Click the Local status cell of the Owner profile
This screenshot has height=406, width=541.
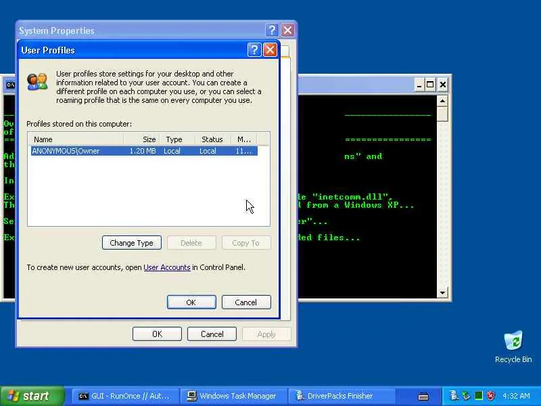tap(208, 151)
